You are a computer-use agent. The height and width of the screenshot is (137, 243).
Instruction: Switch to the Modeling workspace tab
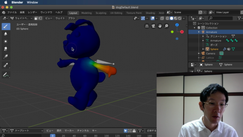click(x=87, y=13)
